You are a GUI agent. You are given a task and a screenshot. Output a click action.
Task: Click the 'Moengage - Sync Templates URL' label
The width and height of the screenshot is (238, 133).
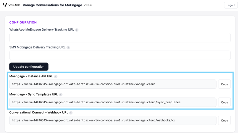coord(34,94)
